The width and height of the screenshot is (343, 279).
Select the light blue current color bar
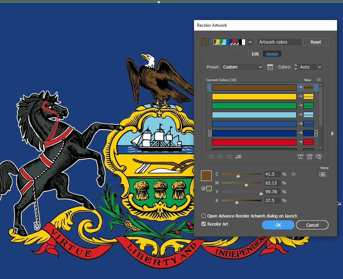pyautogui.click(x=254, y=115)
